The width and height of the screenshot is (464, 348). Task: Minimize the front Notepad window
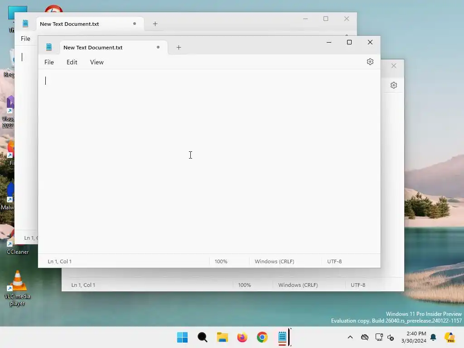point(329,42)
